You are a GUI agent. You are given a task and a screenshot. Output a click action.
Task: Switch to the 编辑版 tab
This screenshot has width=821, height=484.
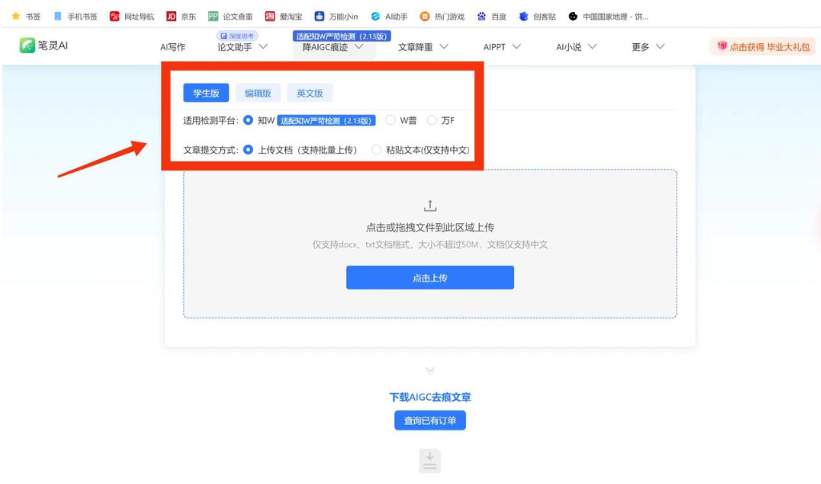(x=258, y=93)
